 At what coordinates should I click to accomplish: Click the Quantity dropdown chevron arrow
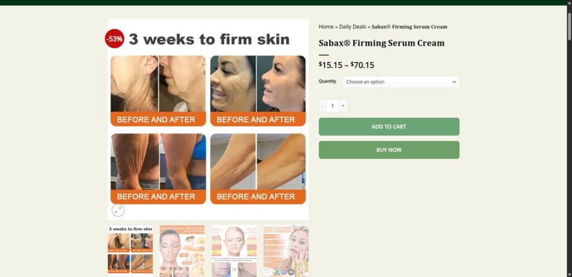tap(454, 82)
